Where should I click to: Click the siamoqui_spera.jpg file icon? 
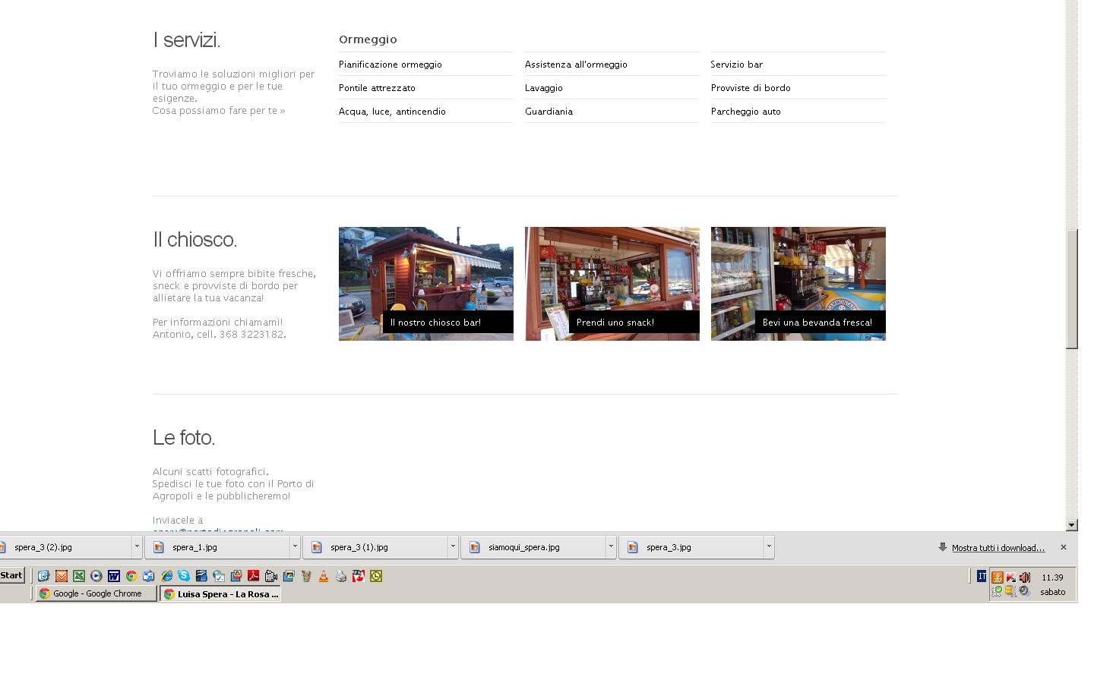click(475, 547)
